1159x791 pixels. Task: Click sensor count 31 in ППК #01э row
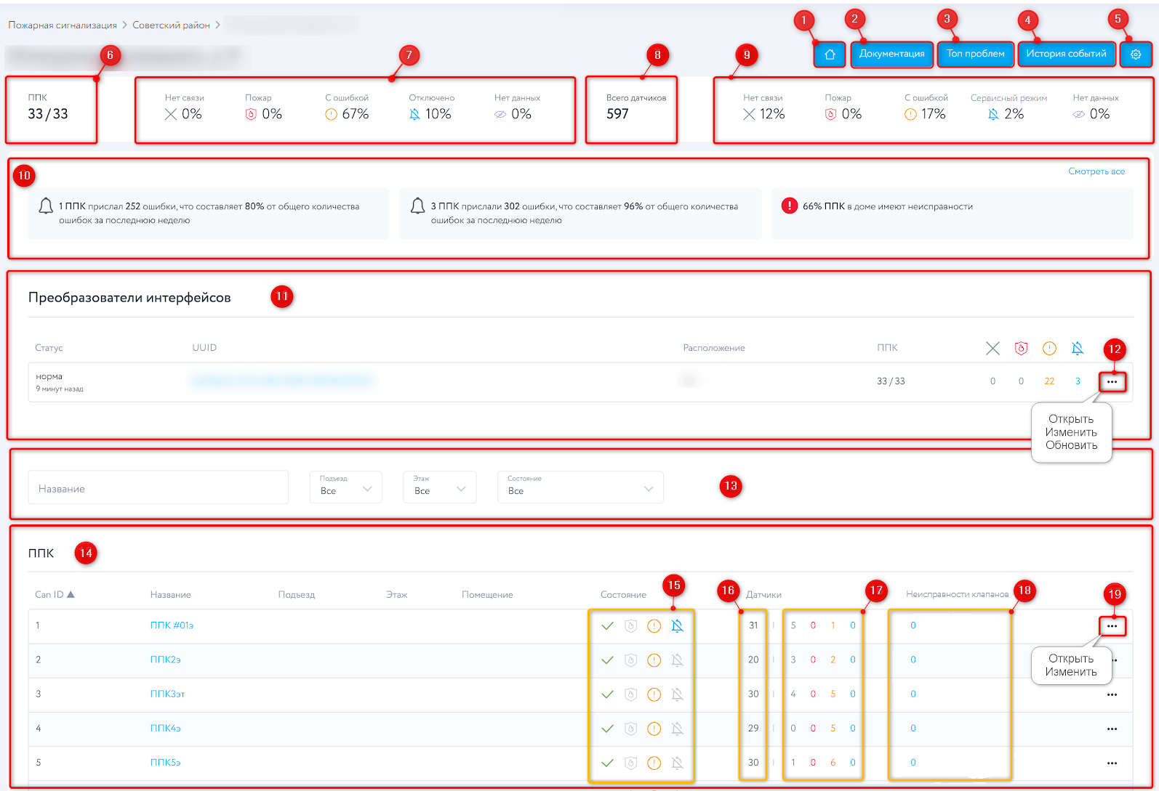click(x=753, y=625)
